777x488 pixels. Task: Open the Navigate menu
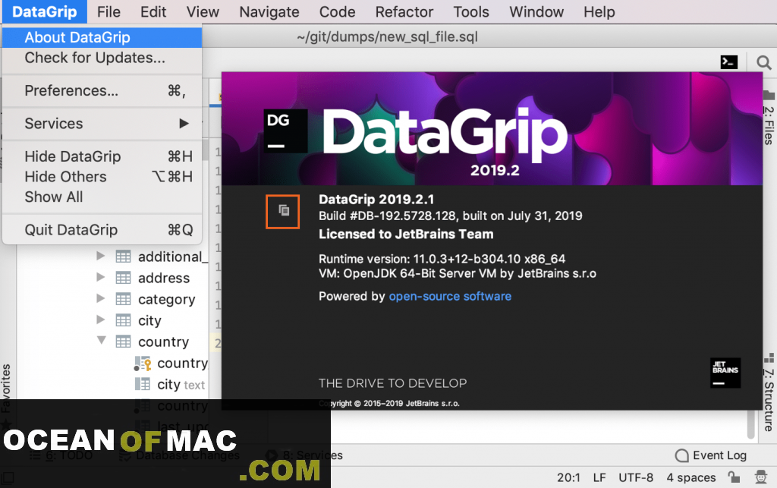coord(269,12)
